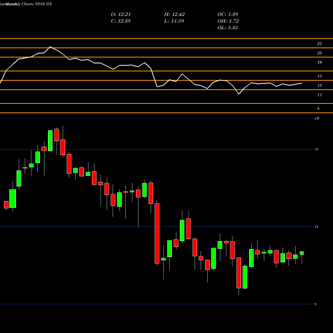Click the "OC: 1.39" value

tap(228, 15)
